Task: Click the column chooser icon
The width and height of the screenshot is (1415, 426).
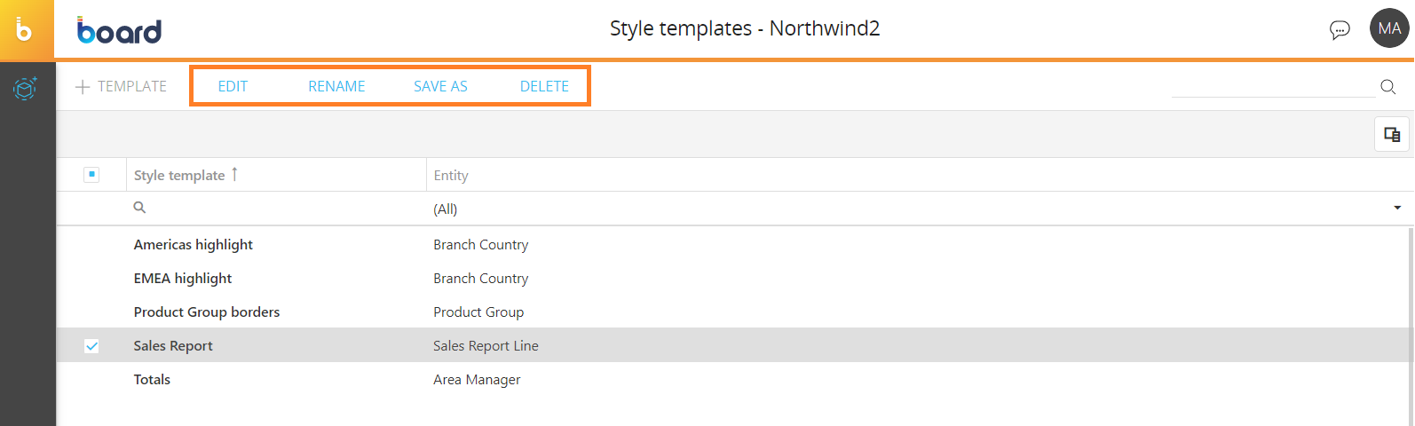Action: click(1392, 135)
